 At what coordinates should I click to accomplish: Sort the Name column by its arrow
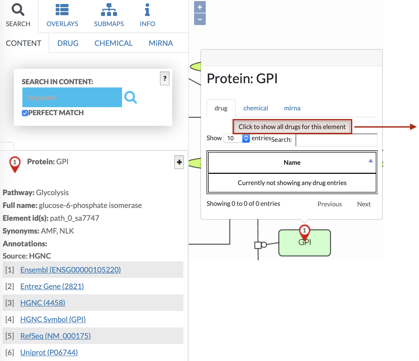370,161
